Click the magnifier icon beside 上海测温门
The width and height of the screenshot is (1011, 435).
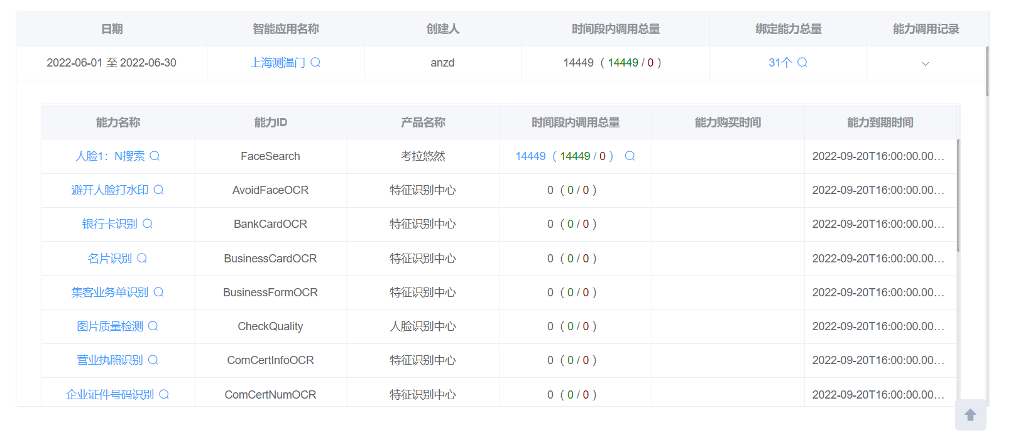click(315, 62)
